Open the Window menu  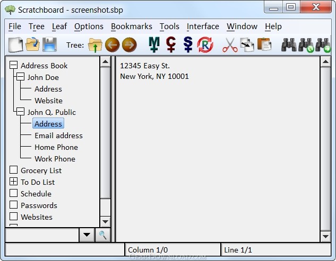[x=242, y=26]
